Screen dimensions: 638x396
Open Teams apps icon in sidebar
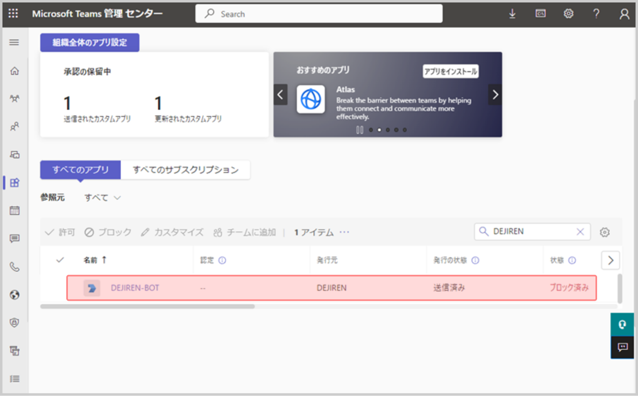15,183
